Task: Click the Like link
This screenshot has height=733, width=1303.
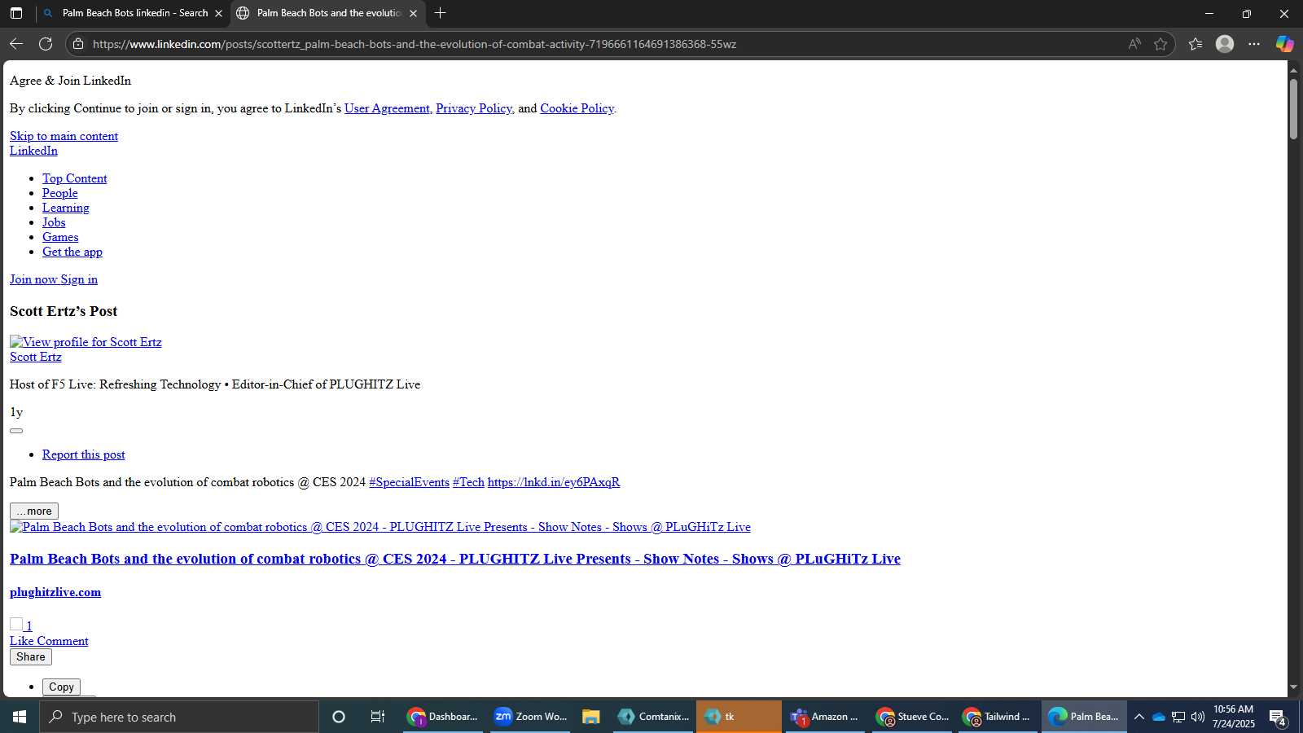Action: [22, 641]
